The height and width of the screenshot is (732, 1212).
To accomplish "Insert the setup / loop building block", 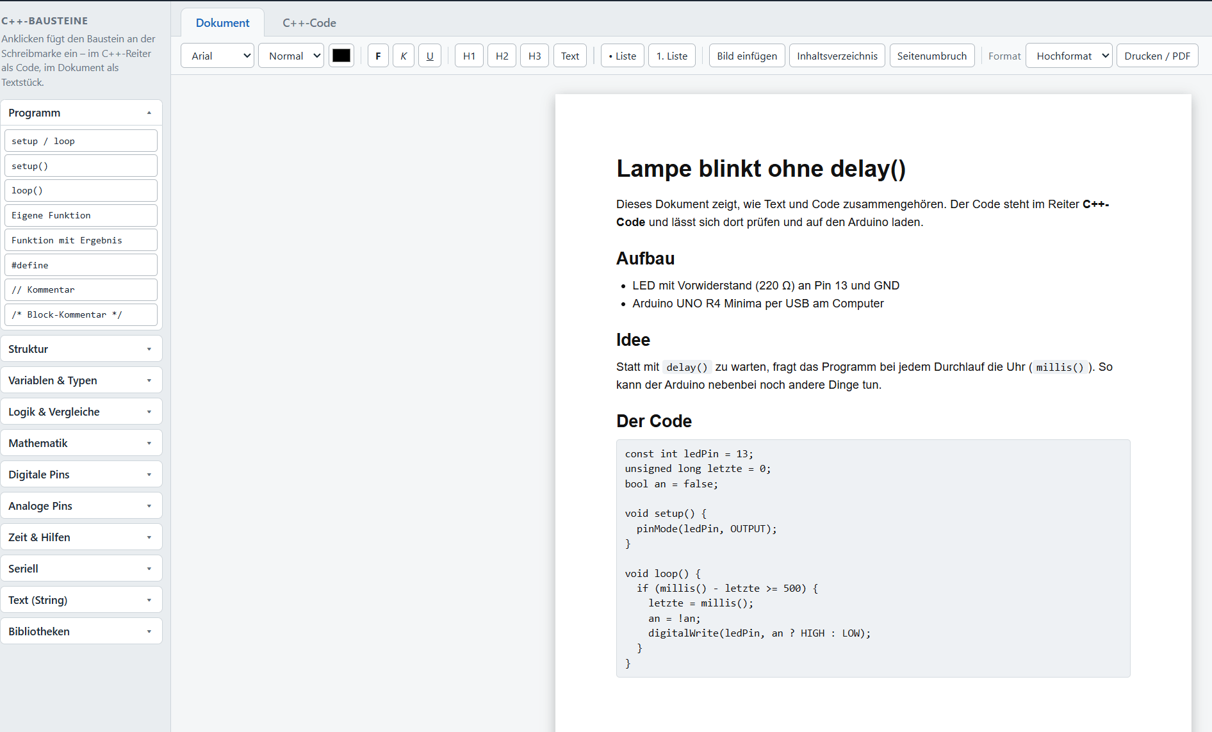I will click(x=81, y=141).
